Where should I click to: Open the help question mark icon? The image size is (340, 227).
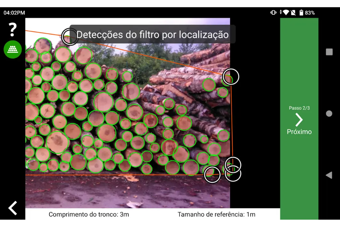pyautogui.click(x=12, y=30)
